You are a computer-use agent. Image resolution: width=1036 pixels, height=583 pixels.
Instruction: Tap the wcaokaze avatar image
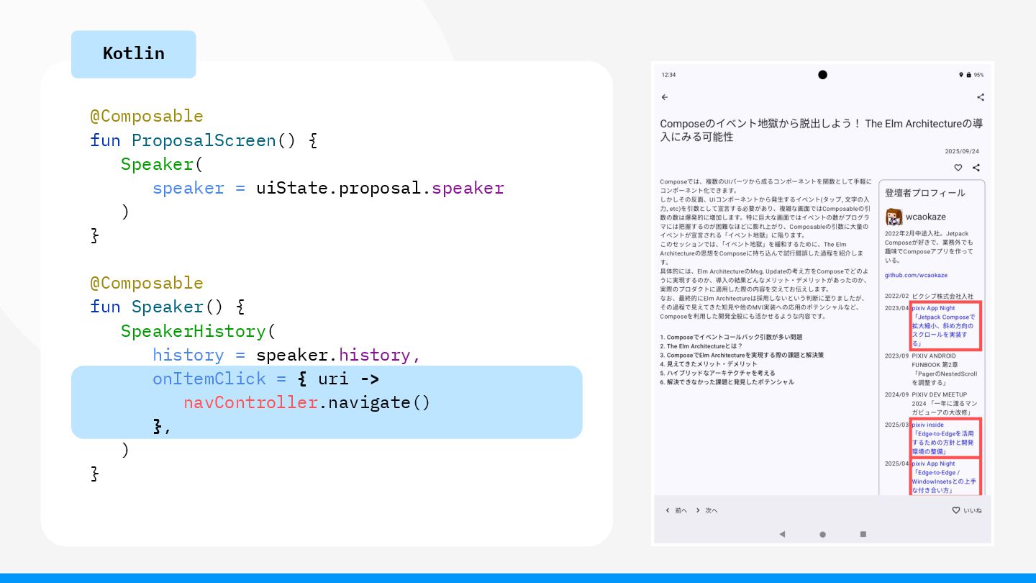tap(894, 217)
